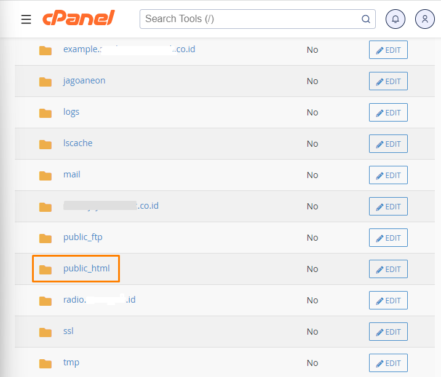Edit the example .co.id folder

tap(388, 50)
